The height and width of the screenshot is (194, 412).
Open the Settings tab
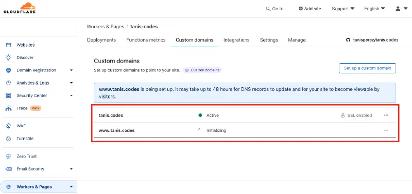click(269, 40)
